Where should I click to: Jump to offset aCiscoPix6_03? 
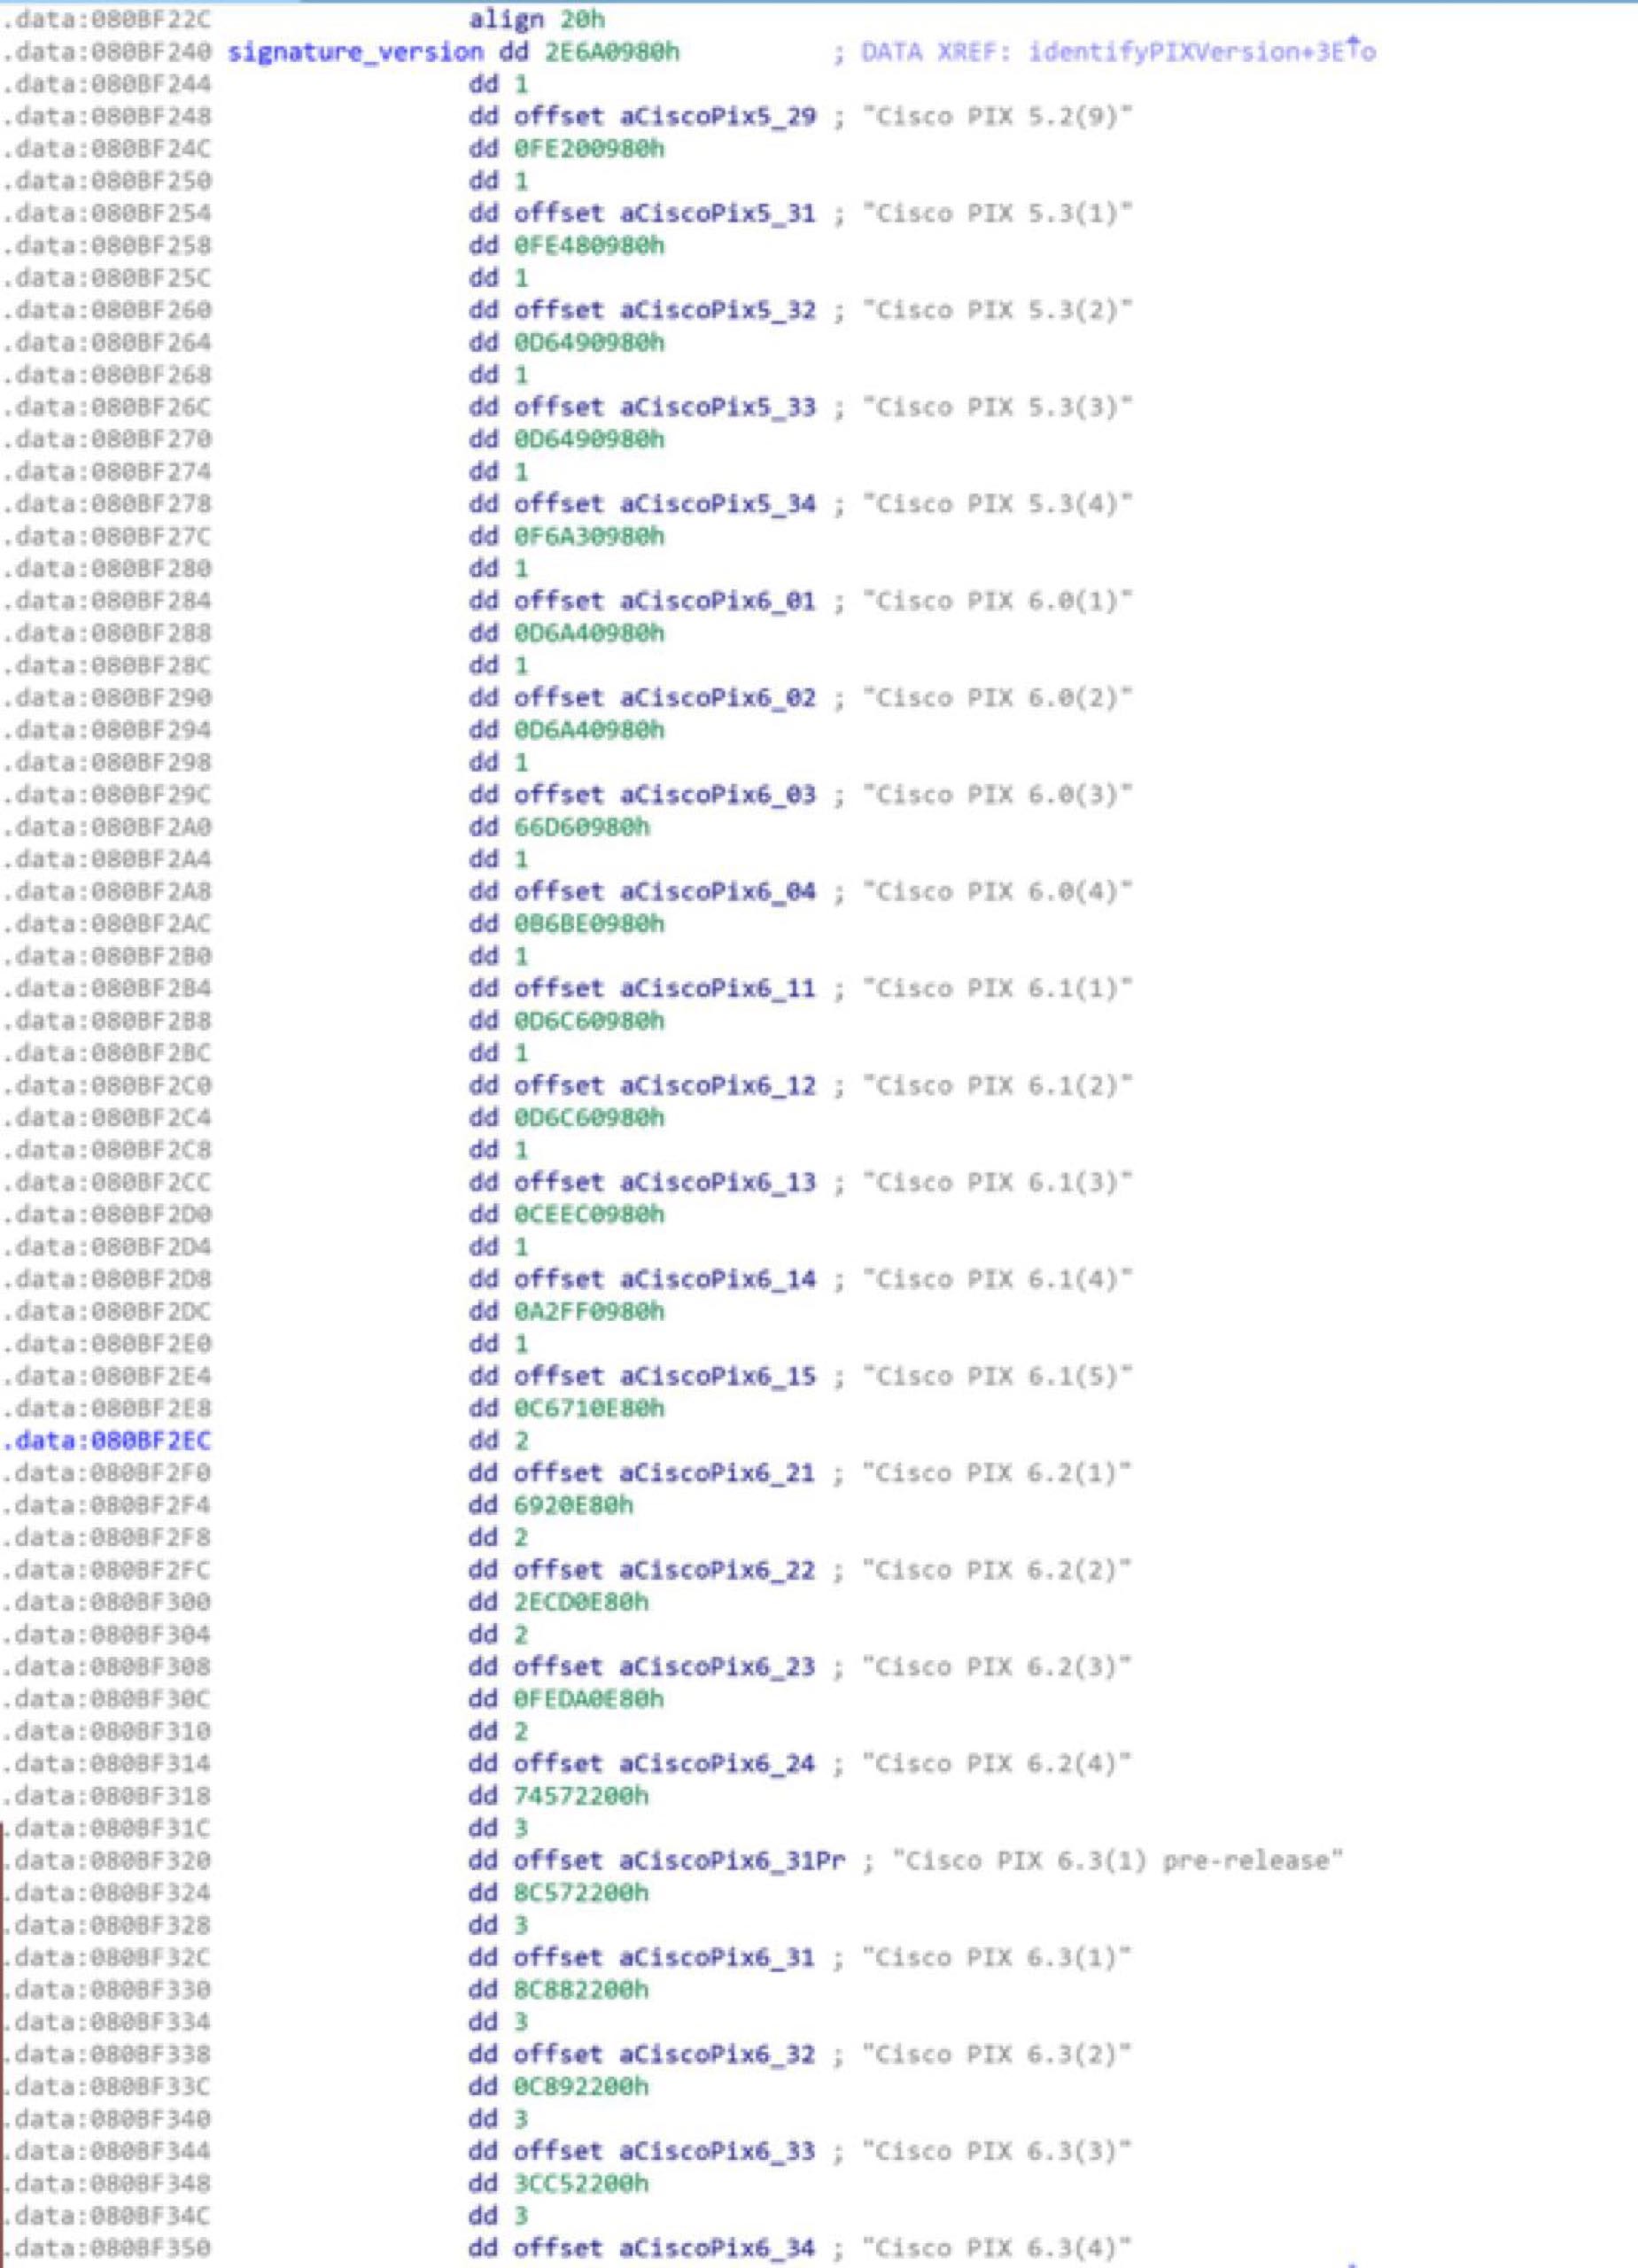tap(717, 795)
